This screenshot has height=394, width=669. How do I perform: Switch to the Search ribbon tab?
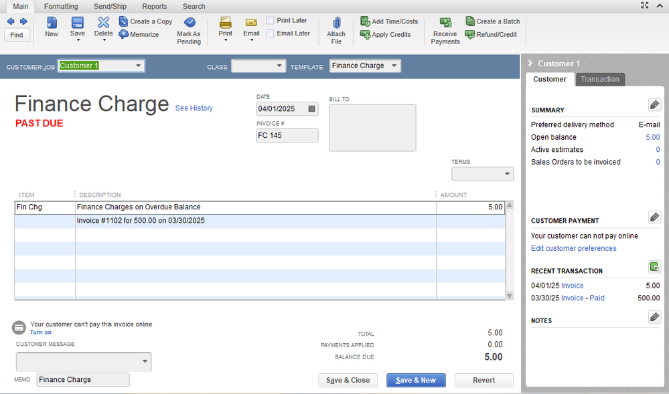coord(194,7)
